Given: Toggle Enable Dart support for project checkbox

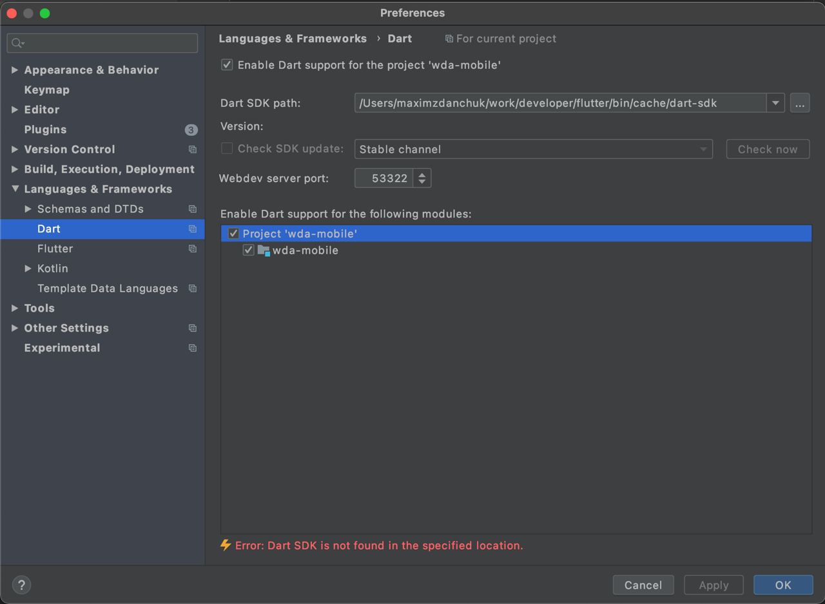Looking at the screenshot, I should point(227,65).
